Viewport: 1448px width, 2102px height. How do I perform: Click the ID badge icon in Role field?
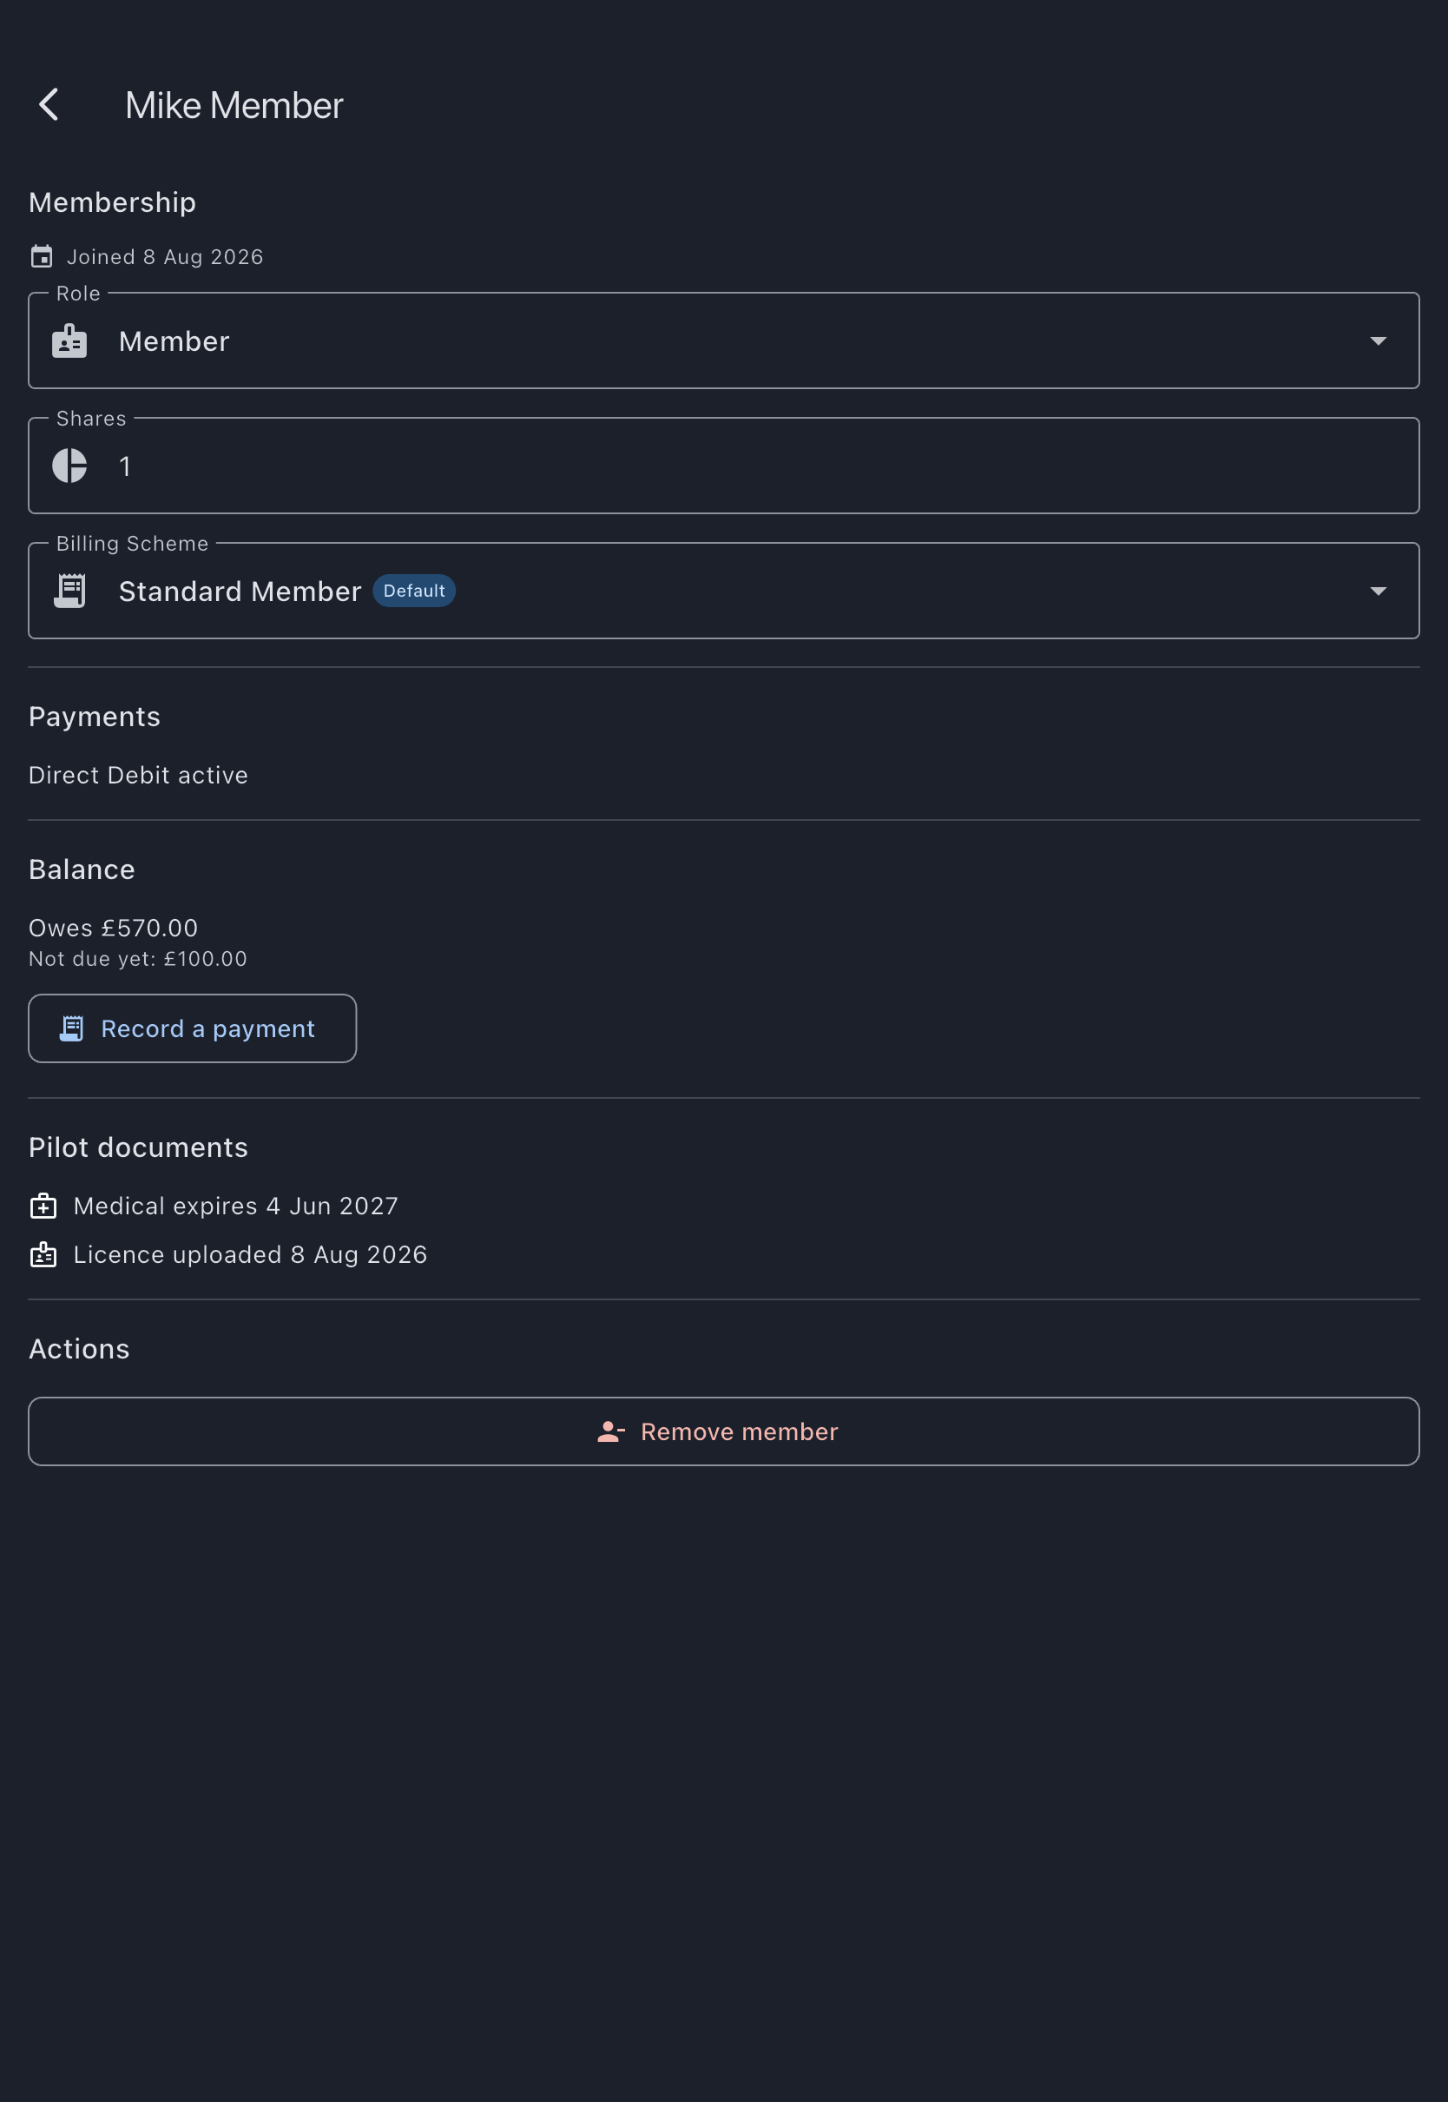pos(69,341)
